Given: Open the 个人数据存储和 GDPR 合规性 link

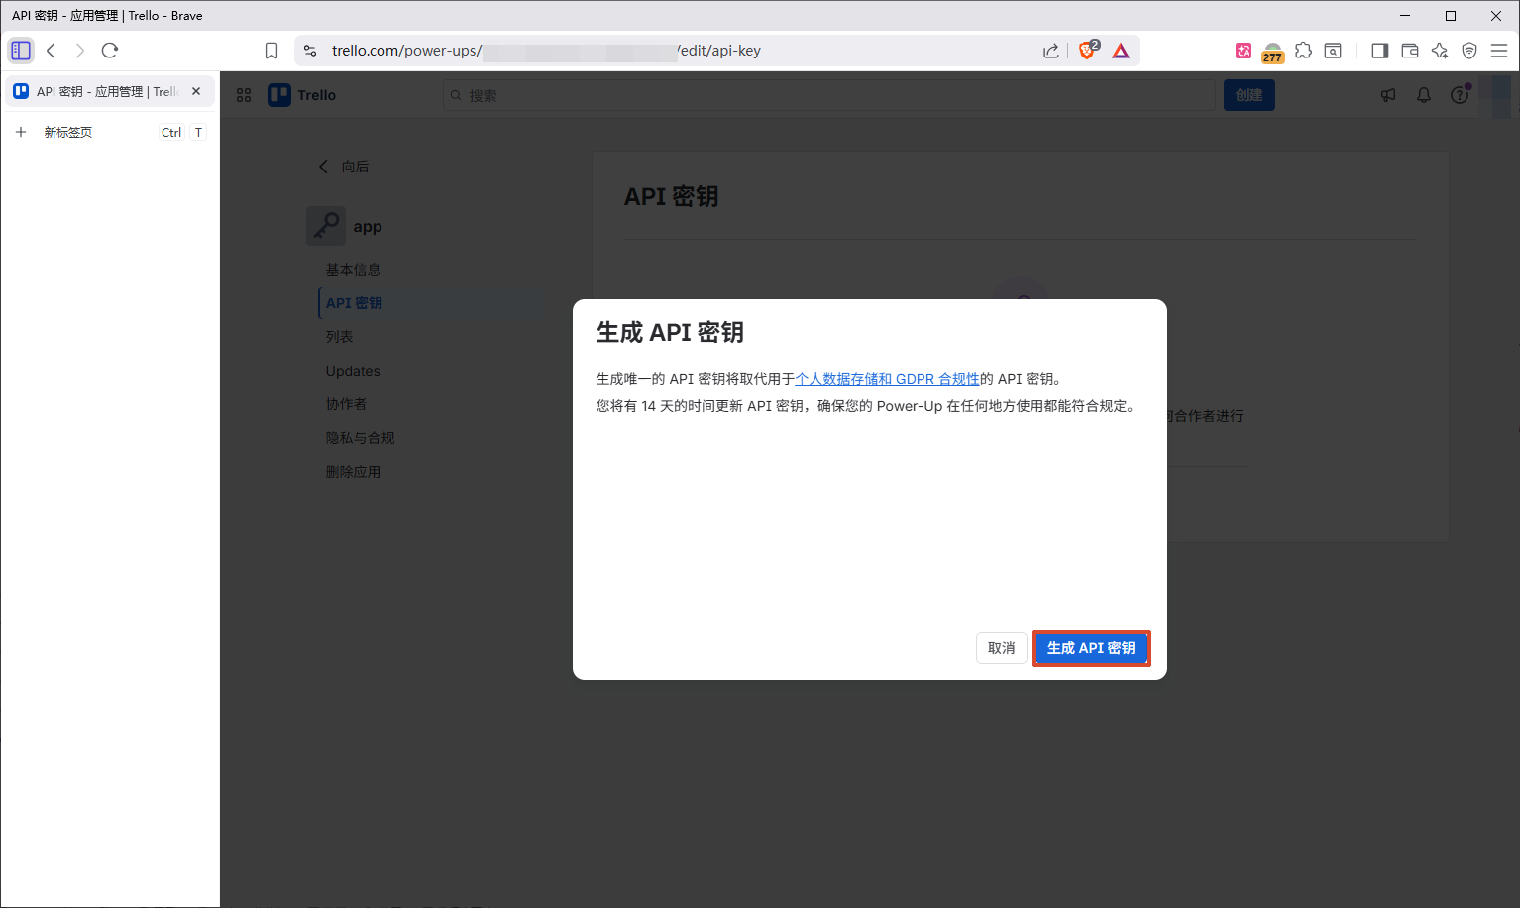Looking at the screenshot, I should [887, 379].
